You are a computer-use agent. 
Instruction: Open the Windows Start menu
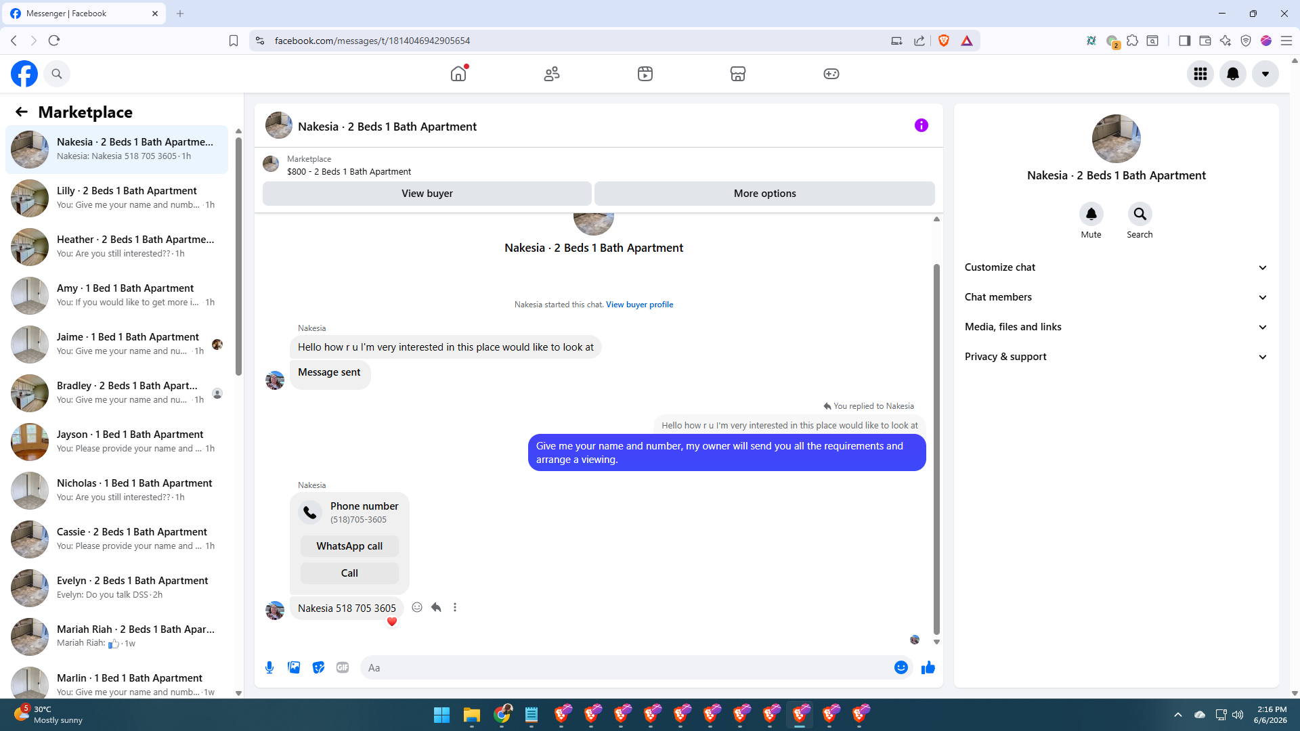441,715
